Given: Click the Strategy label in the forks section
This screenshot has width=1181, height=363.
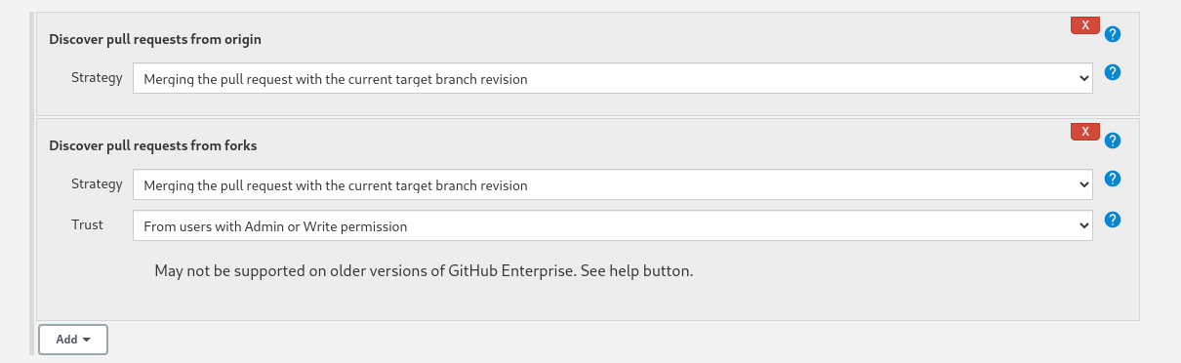Looking at the screenshot, I should pos(97,183).
